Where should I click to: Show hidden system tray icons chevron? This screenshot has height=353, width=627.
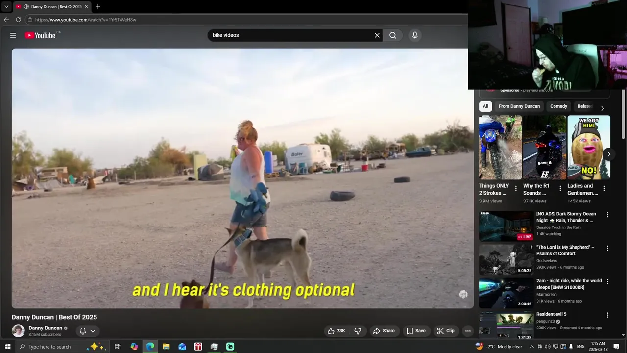coord(532,347)
